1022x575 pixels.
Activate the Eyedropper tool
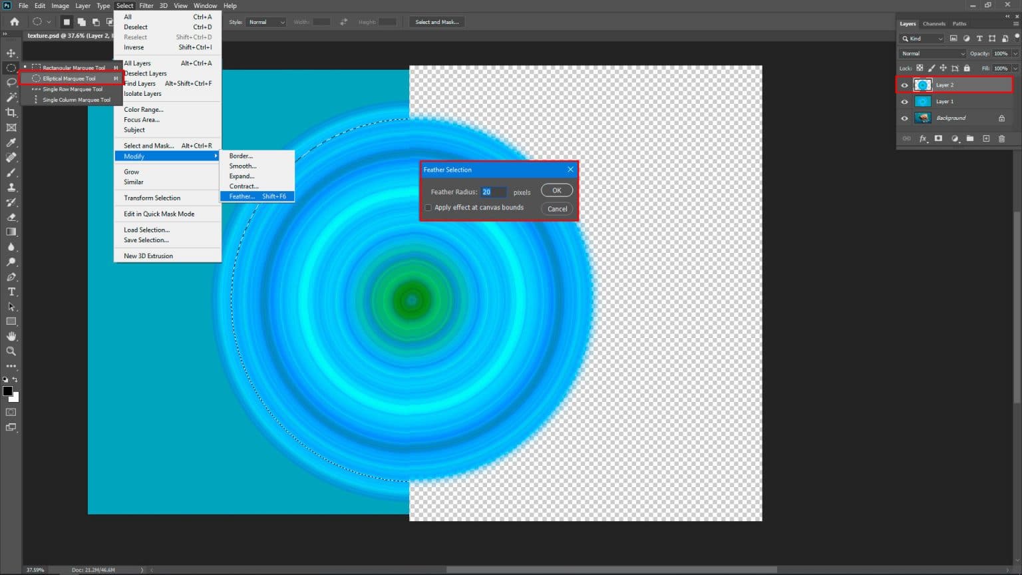(x=11, y=142)
